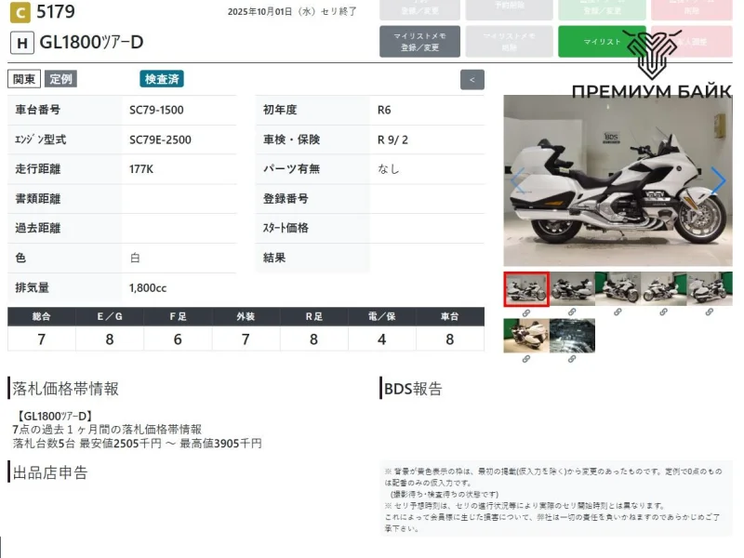
Task: Open link icon under engine photo thumbnail
Action: 572,359
